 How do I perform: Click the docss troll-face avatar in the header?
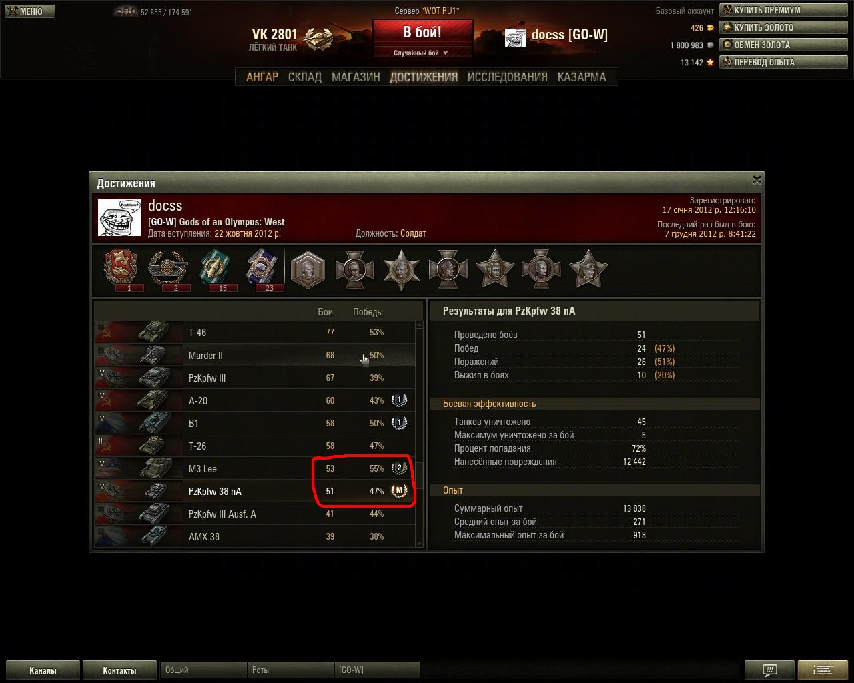click(516, 37)
